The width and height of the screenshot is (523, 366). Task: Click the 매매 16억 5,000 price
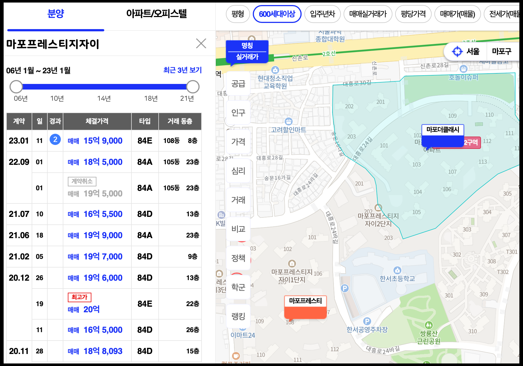click(x=95, y=330)
